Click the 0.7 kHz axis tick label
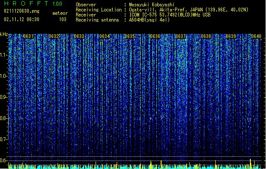266x169 pixels. [4, 139]
